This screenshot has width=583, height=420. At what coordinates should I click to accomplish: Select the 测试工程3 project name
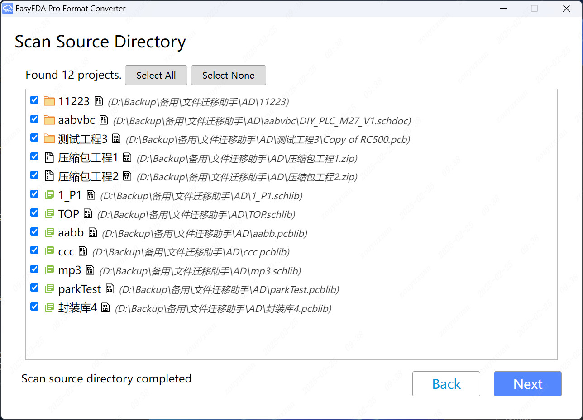click(x=83, y=139)
